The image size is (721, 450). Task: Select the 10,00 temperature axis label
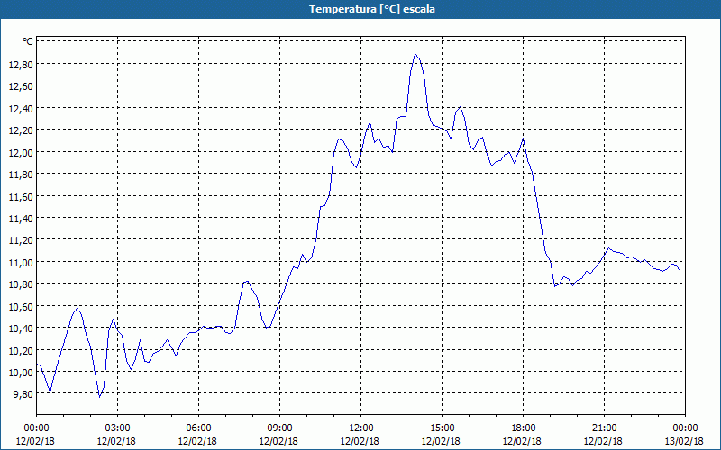tap(21, 373)
